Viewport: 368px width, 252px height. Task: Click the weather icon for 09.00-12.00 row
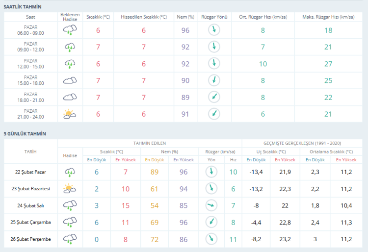click(70, 47)
